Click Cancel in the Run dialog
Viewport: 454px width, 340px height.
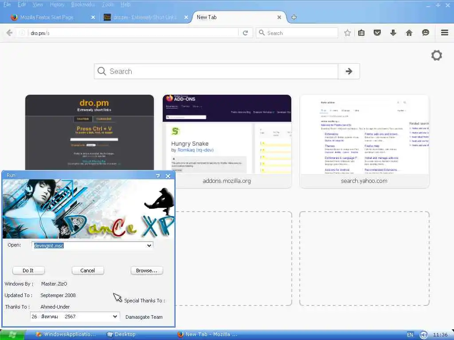88,270
